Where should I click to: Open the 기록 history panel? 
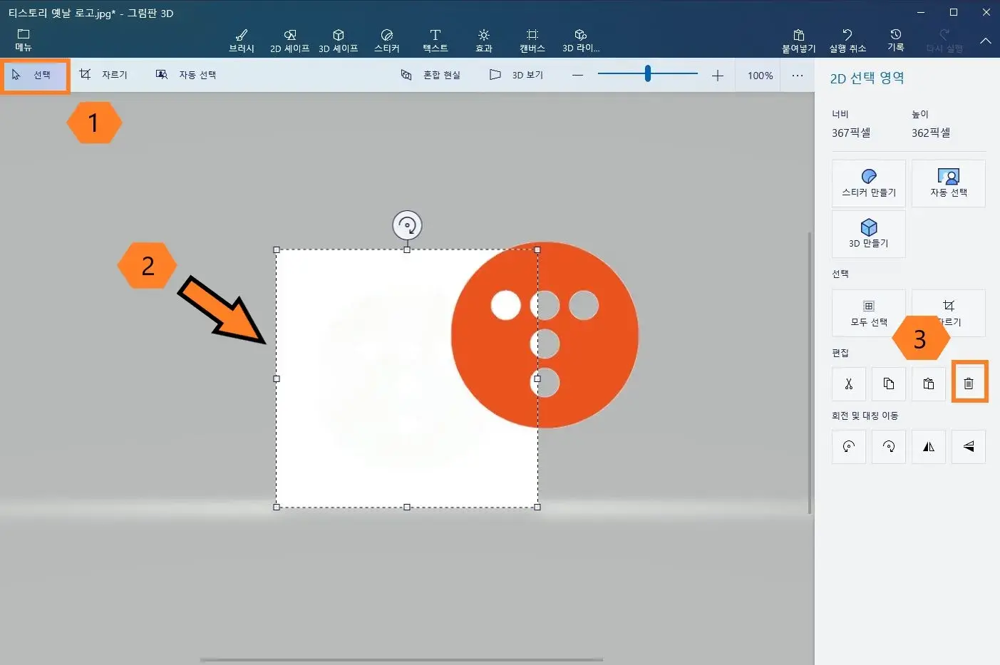[896, 41]
